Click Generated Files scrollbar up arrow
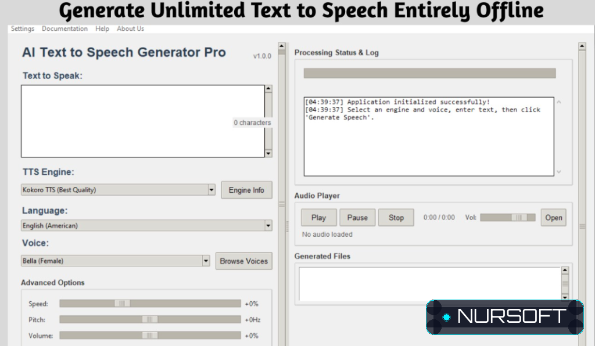Image resolution: width=595 pixels, height=346 pixels. (x=565, y=271)
